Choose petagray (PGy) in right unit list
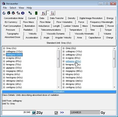This screenshot has width=118, height=117. pos(73,61)
